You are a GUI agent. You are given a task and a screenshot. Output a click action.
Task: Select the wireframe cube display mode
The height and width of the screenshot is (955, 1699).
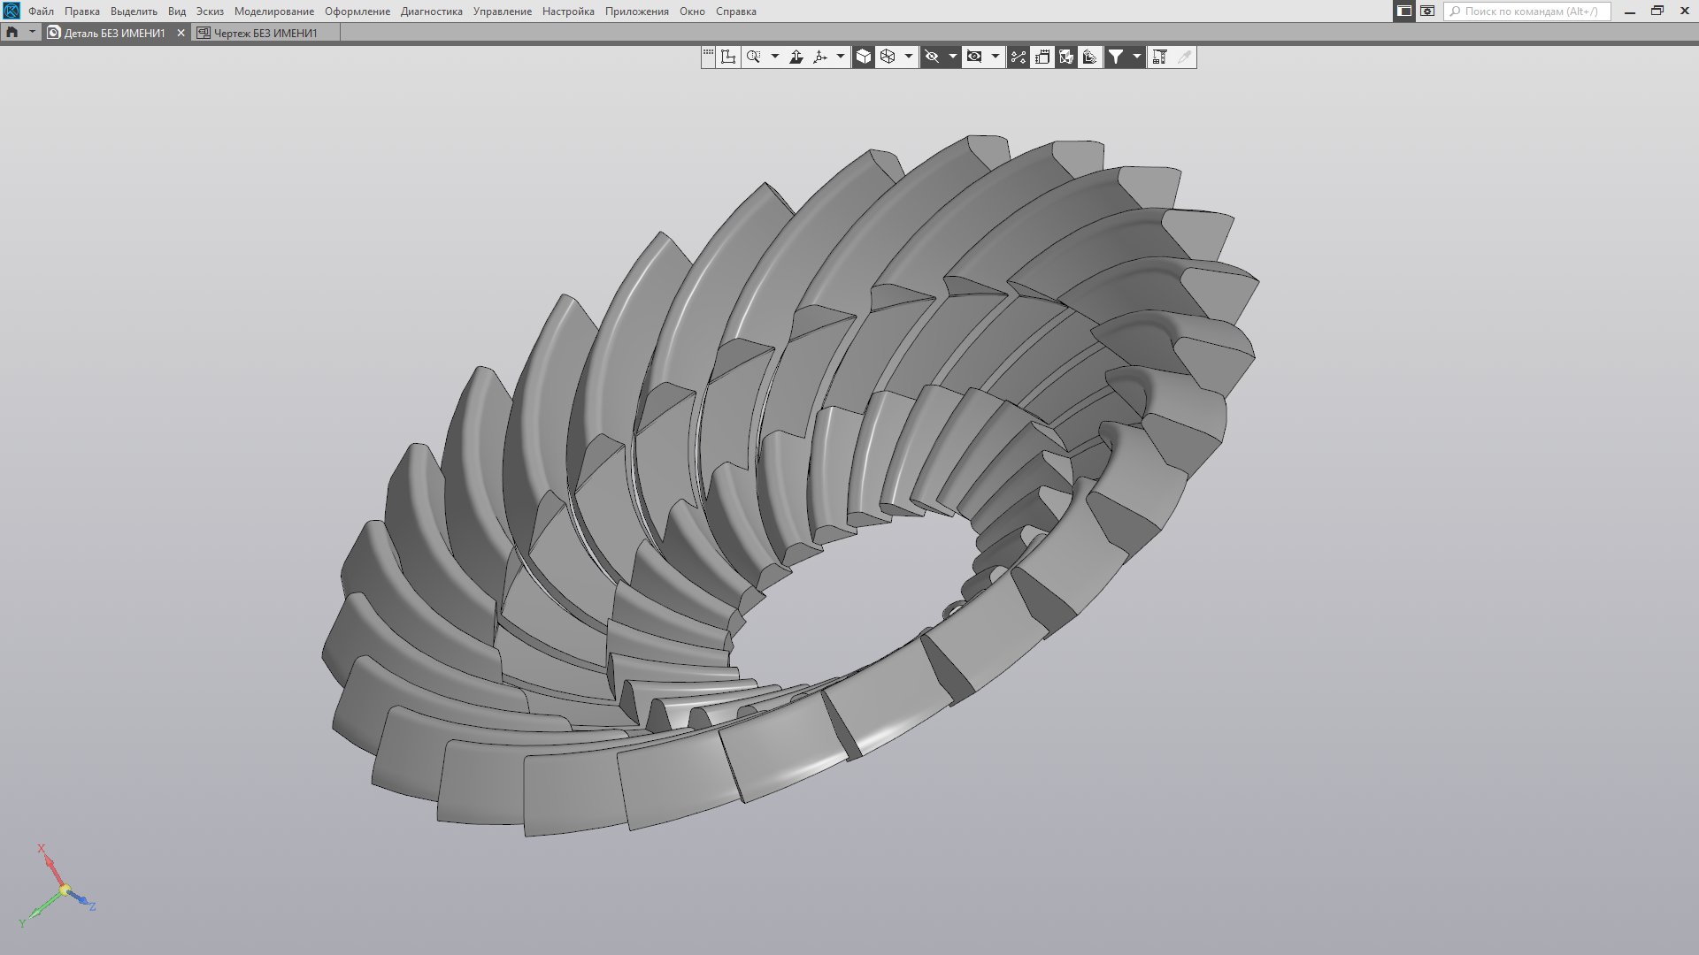point(888,57)
